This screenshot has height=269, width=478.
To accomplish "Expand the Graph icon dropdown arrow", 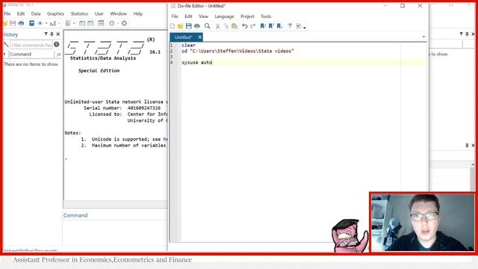I will [59, 23].
